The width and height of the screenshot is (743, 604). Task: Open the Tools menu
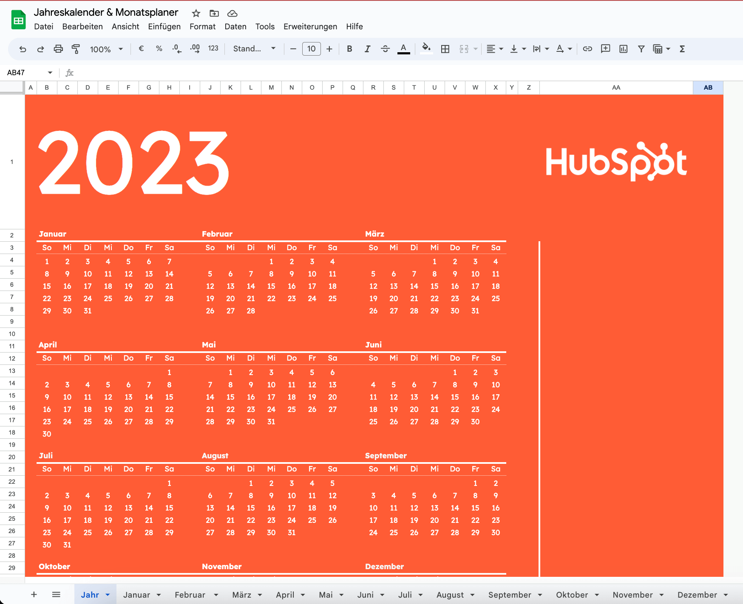click(265, 26)
